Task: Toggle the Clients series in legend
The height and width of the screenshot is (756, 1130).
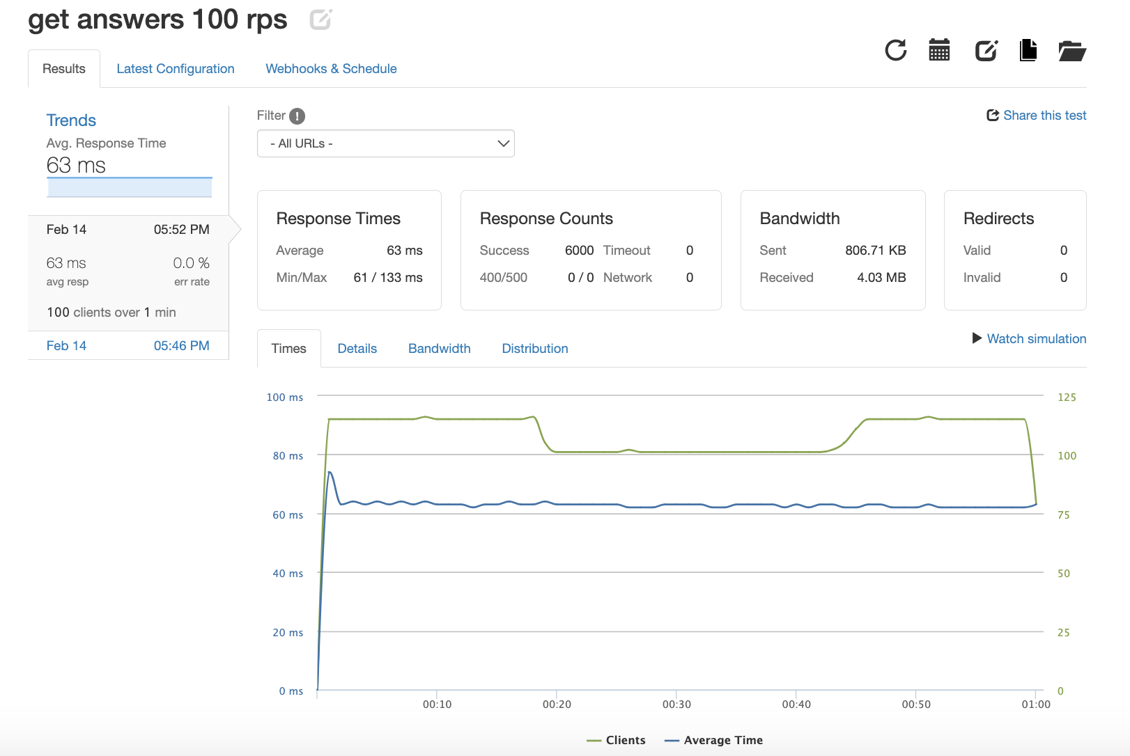Action: [x=616, y=740]
